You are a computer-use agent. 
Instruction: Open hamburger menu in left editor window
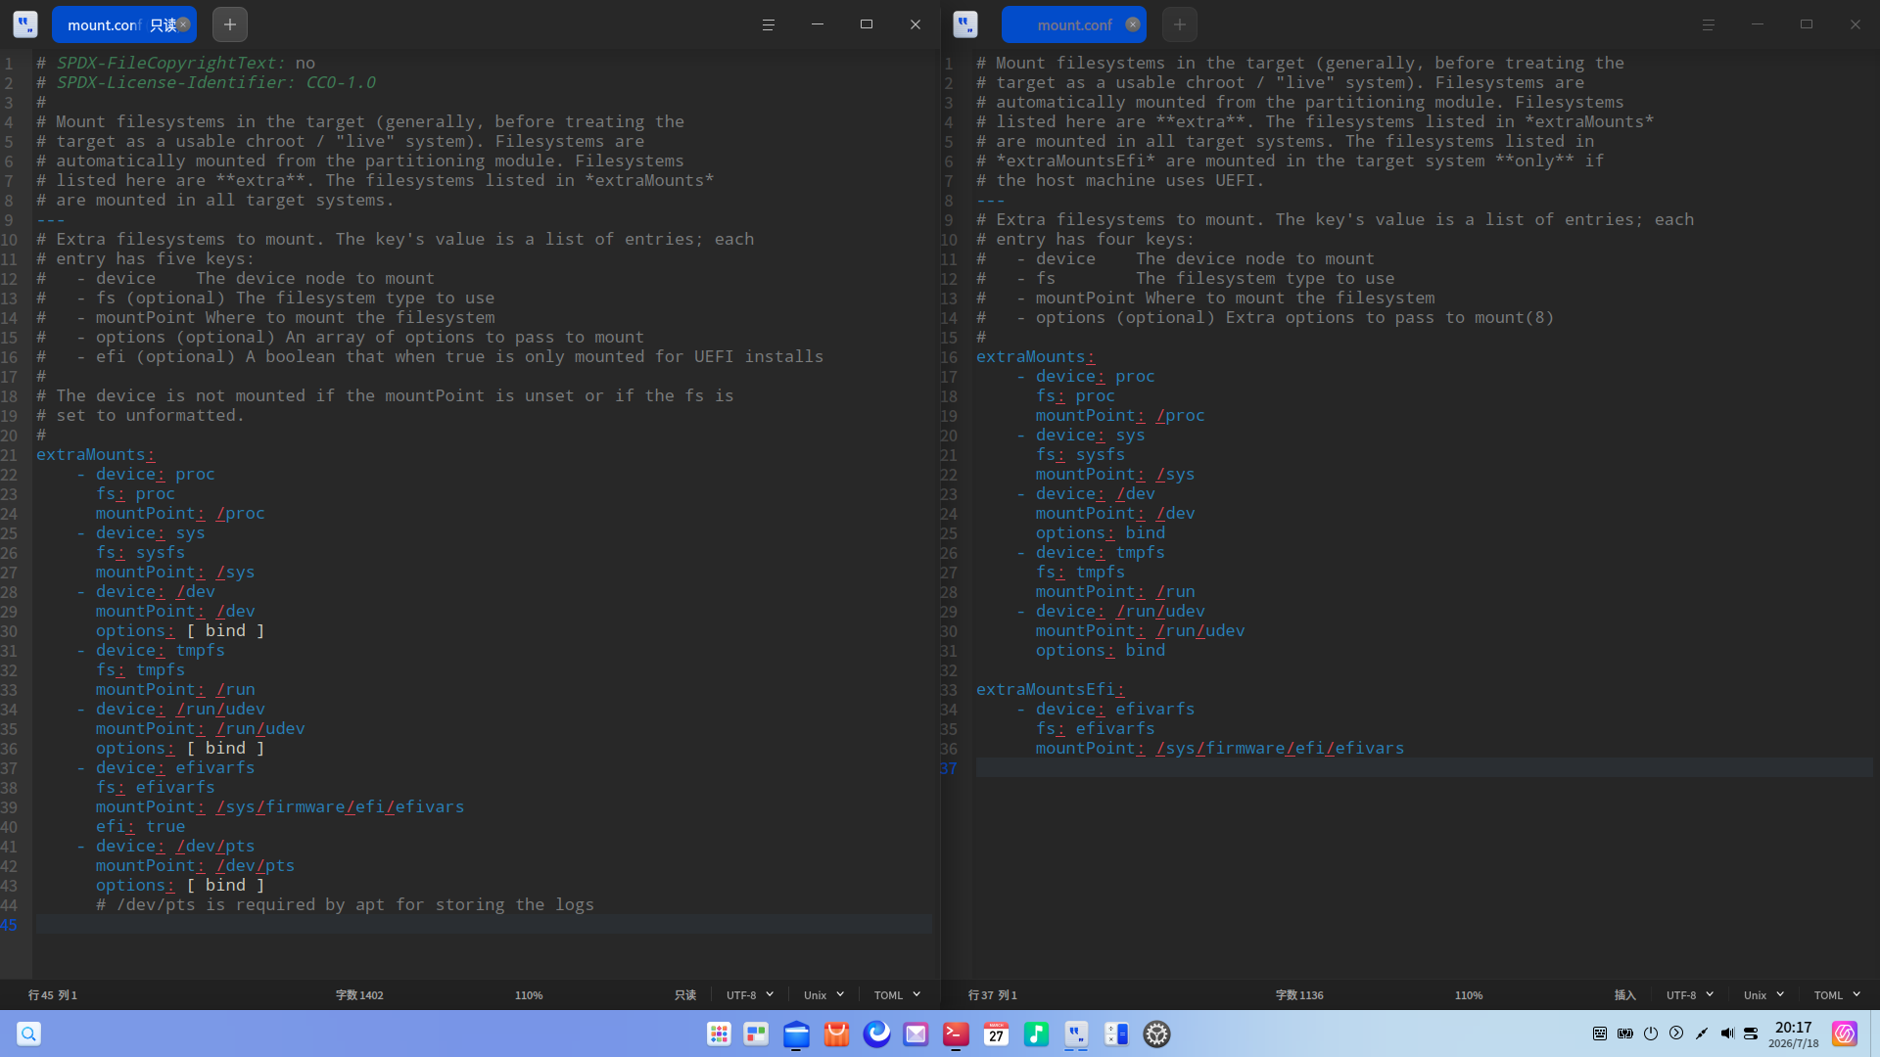coord(768,24)
